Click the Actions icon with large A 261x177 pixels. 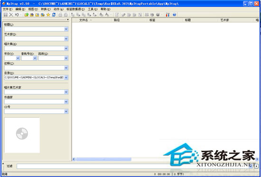[101, 15]
